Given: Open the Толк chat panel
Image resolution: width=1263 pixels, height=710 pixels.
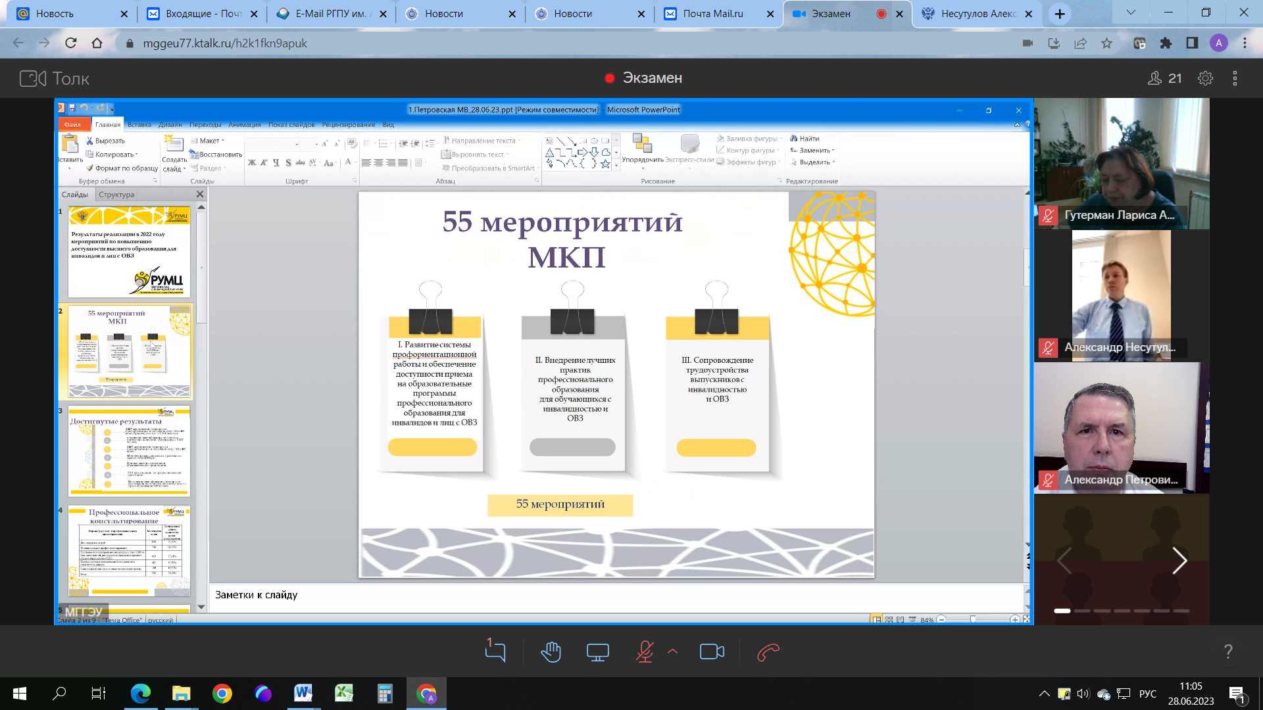Looking at the screenshot, I should click(495, 651).
